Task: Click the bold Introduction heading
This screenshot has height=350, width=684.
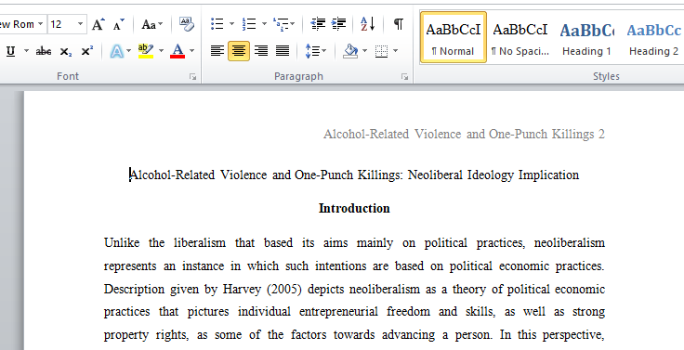Action: point(354,208)
